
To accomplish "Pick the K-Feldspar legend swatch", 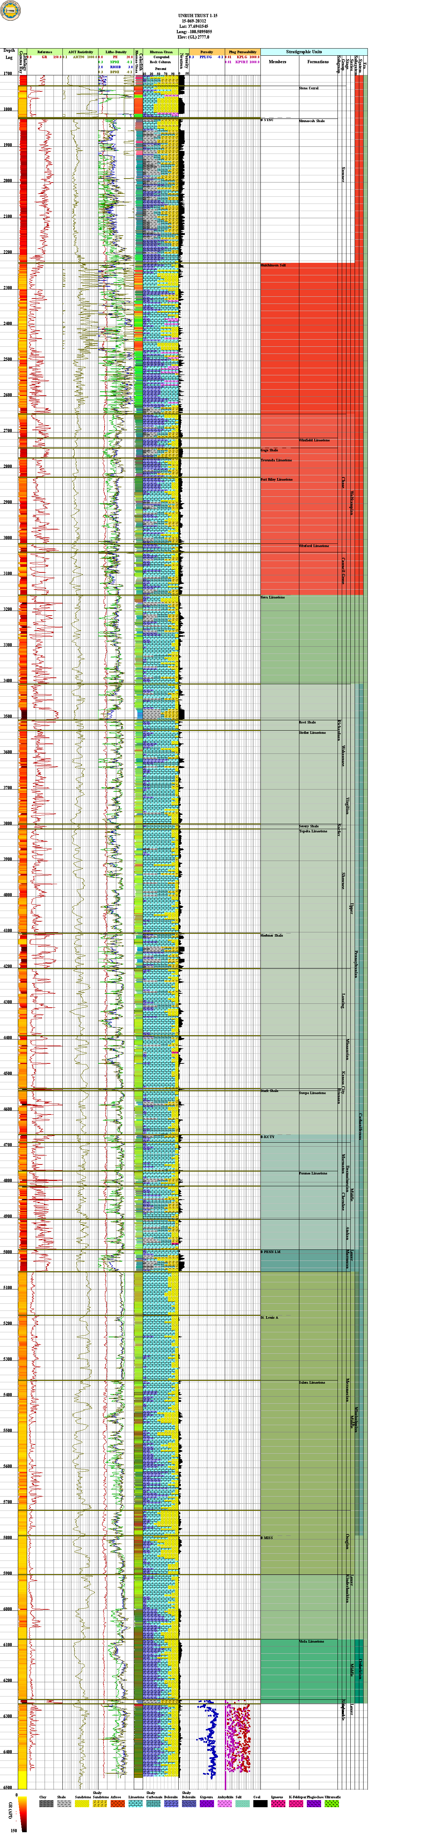I will pos(296,1804).
